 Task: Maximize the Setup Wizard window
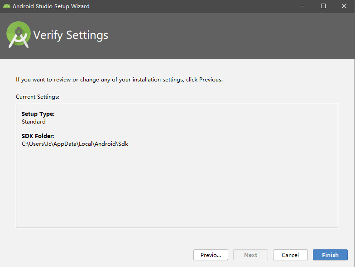pyautogui.click(x=323, y=6)
